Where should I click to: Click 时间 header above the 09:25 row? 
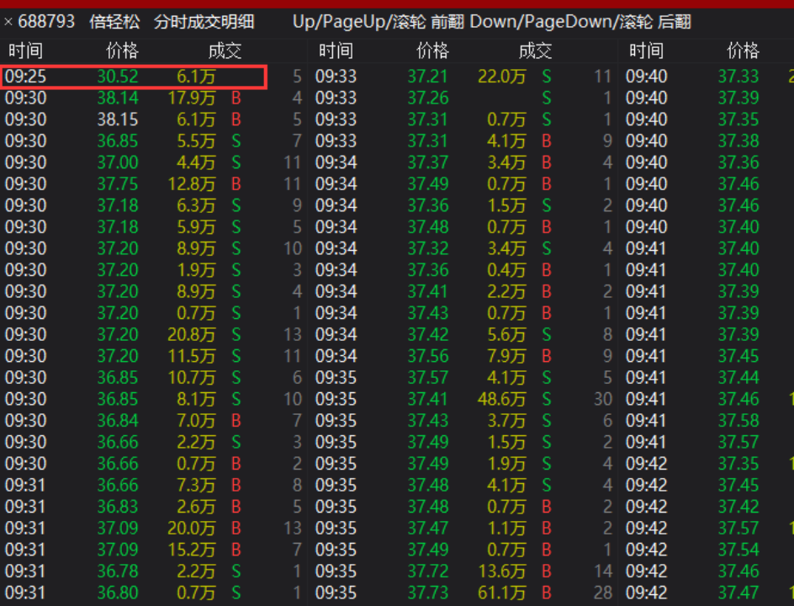[x=26, y=50]
